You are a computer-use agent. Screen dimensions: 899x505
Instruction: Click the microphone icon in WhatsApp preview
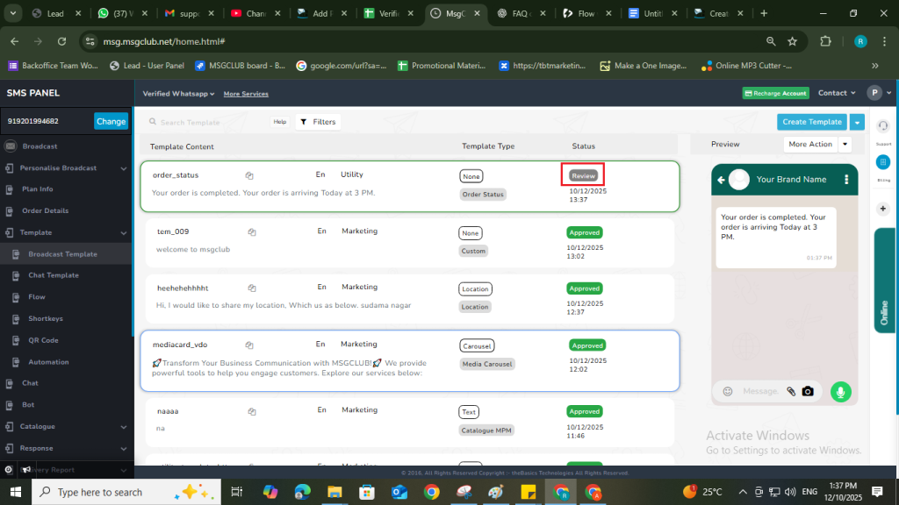coord(841,392)
